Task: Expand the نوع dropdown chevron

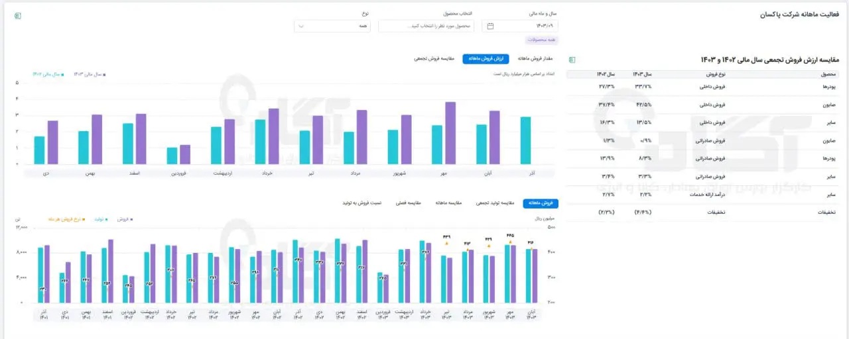Action: coord(301,26)
